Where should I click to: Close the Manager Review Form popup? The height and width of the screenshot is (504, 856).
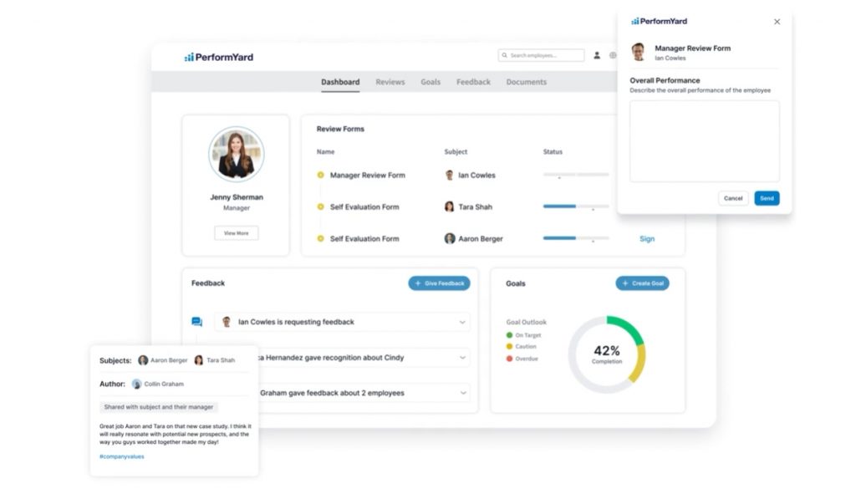click(777, 22)
